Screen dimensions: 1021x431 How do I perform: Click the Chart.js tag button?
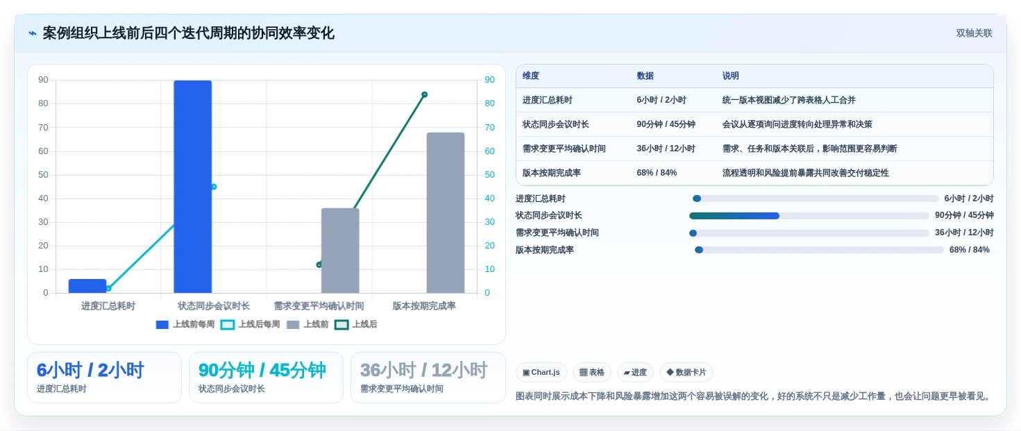coord(541,373)
